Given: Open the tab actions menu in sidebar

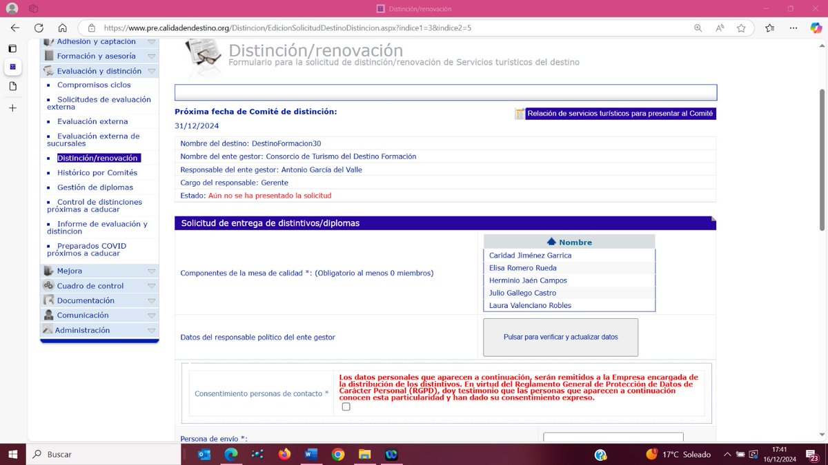Looking at the screenshot, I should point(12,48).
